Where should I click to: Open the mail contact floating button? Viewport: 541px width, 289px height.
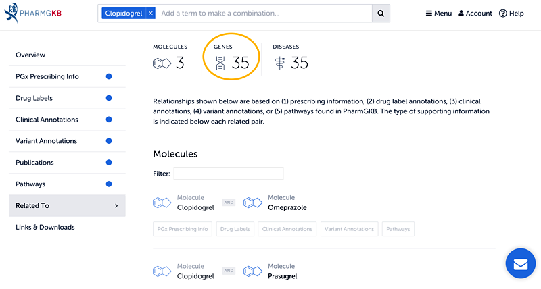[521, 263]
